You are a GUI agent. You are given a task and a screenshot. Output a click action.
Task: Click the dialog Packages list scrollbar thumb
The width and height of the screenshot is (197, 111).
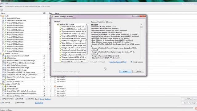click(x=87, y=40)
